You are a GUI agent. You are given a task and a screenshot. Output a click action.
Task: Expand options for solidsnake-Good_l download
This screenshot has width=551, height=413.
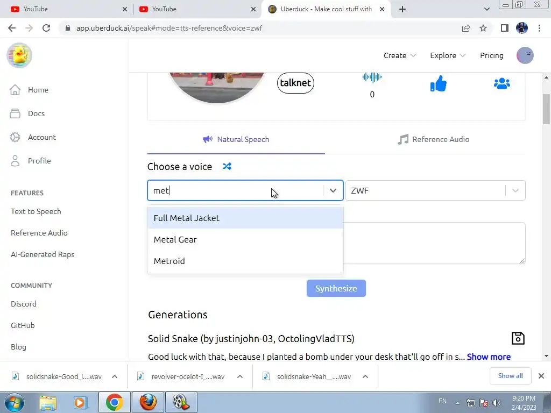[x=115, y=376]
